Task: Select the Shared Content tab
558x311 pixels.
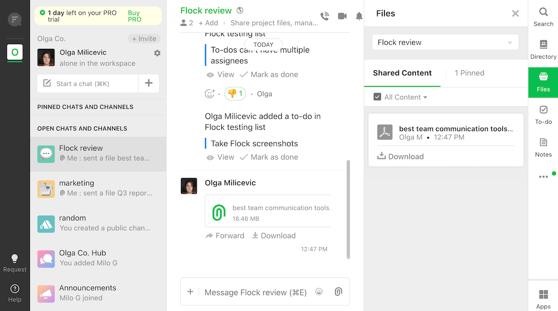Action: [x=402, y=73]
